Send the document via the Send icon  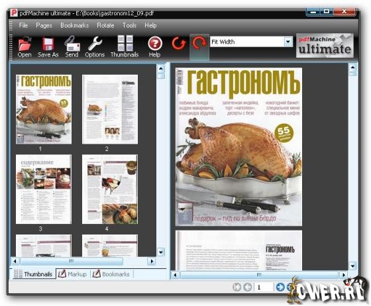pyautogui.click(x=72, y=47)
